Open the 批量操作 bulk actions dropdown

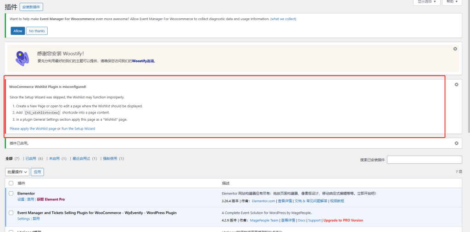point(17,172)
